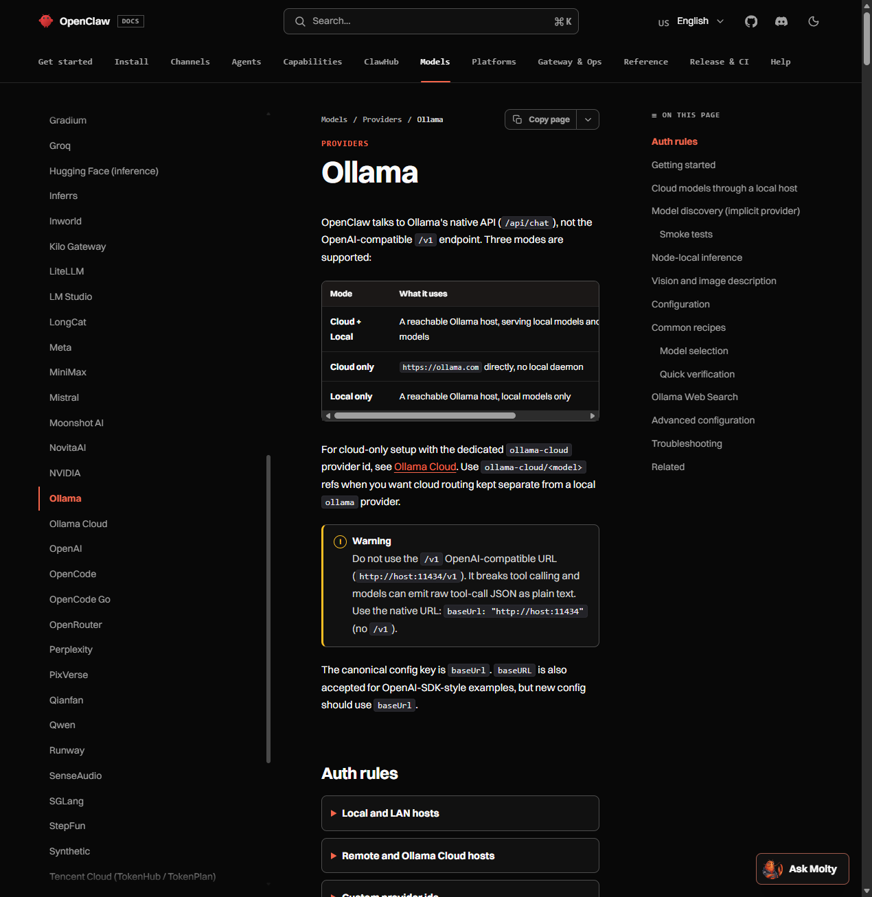Open Hugging Face (inference) page
The image size is (872, 897).
tap(104, 171)
